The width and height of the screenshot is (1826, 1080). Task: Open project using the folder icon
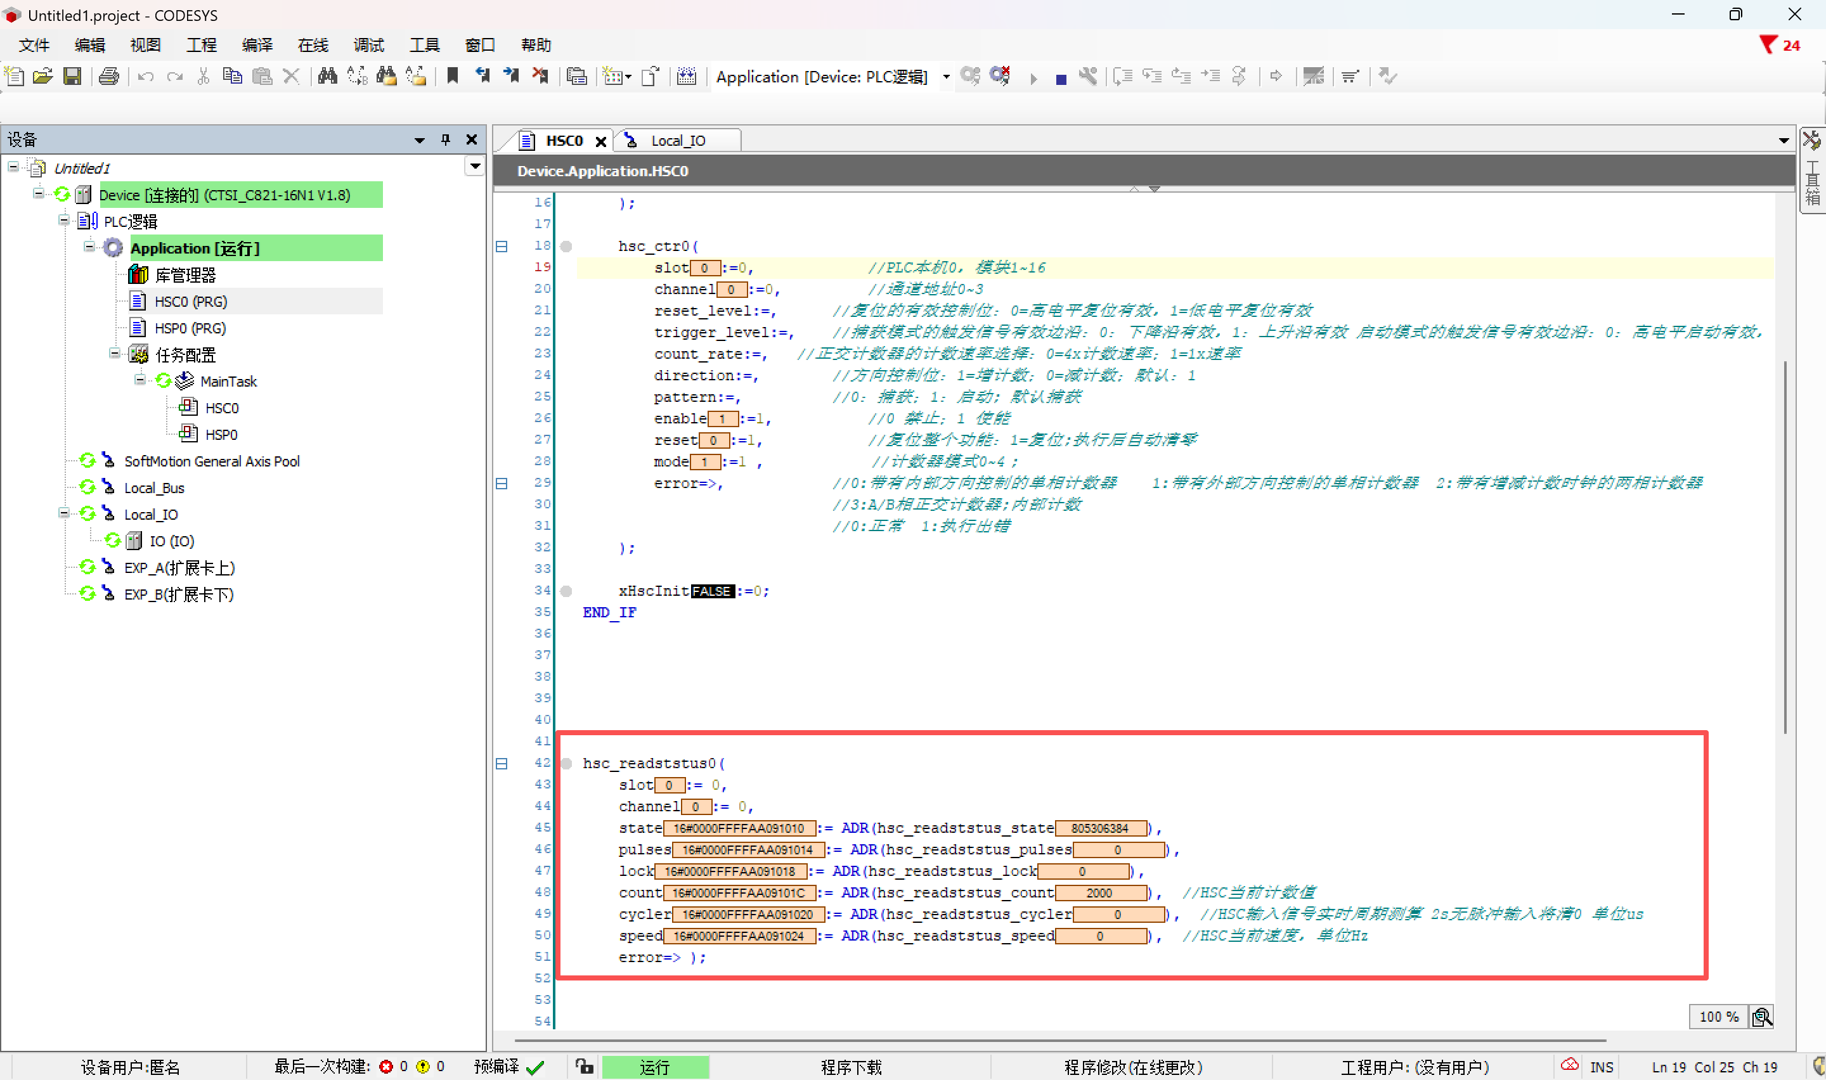pos(43,75)
